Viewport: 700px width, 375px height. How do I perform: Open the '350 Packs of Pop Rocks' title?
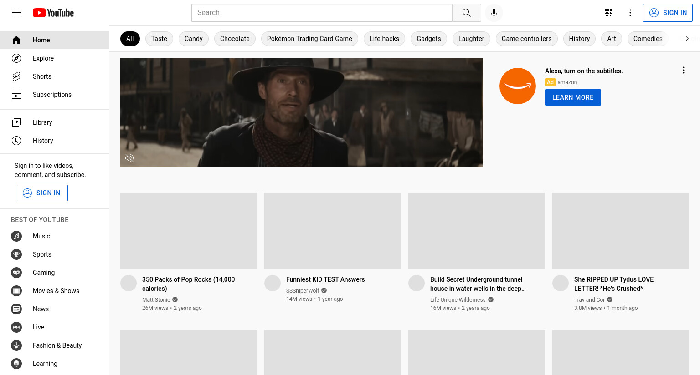pyautogui.click(x=188, y=284)
